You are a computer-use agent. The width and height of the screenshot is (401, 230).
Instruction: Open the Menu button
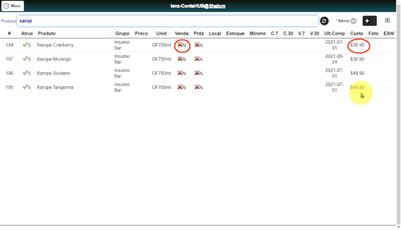click(x=13, y=6)
